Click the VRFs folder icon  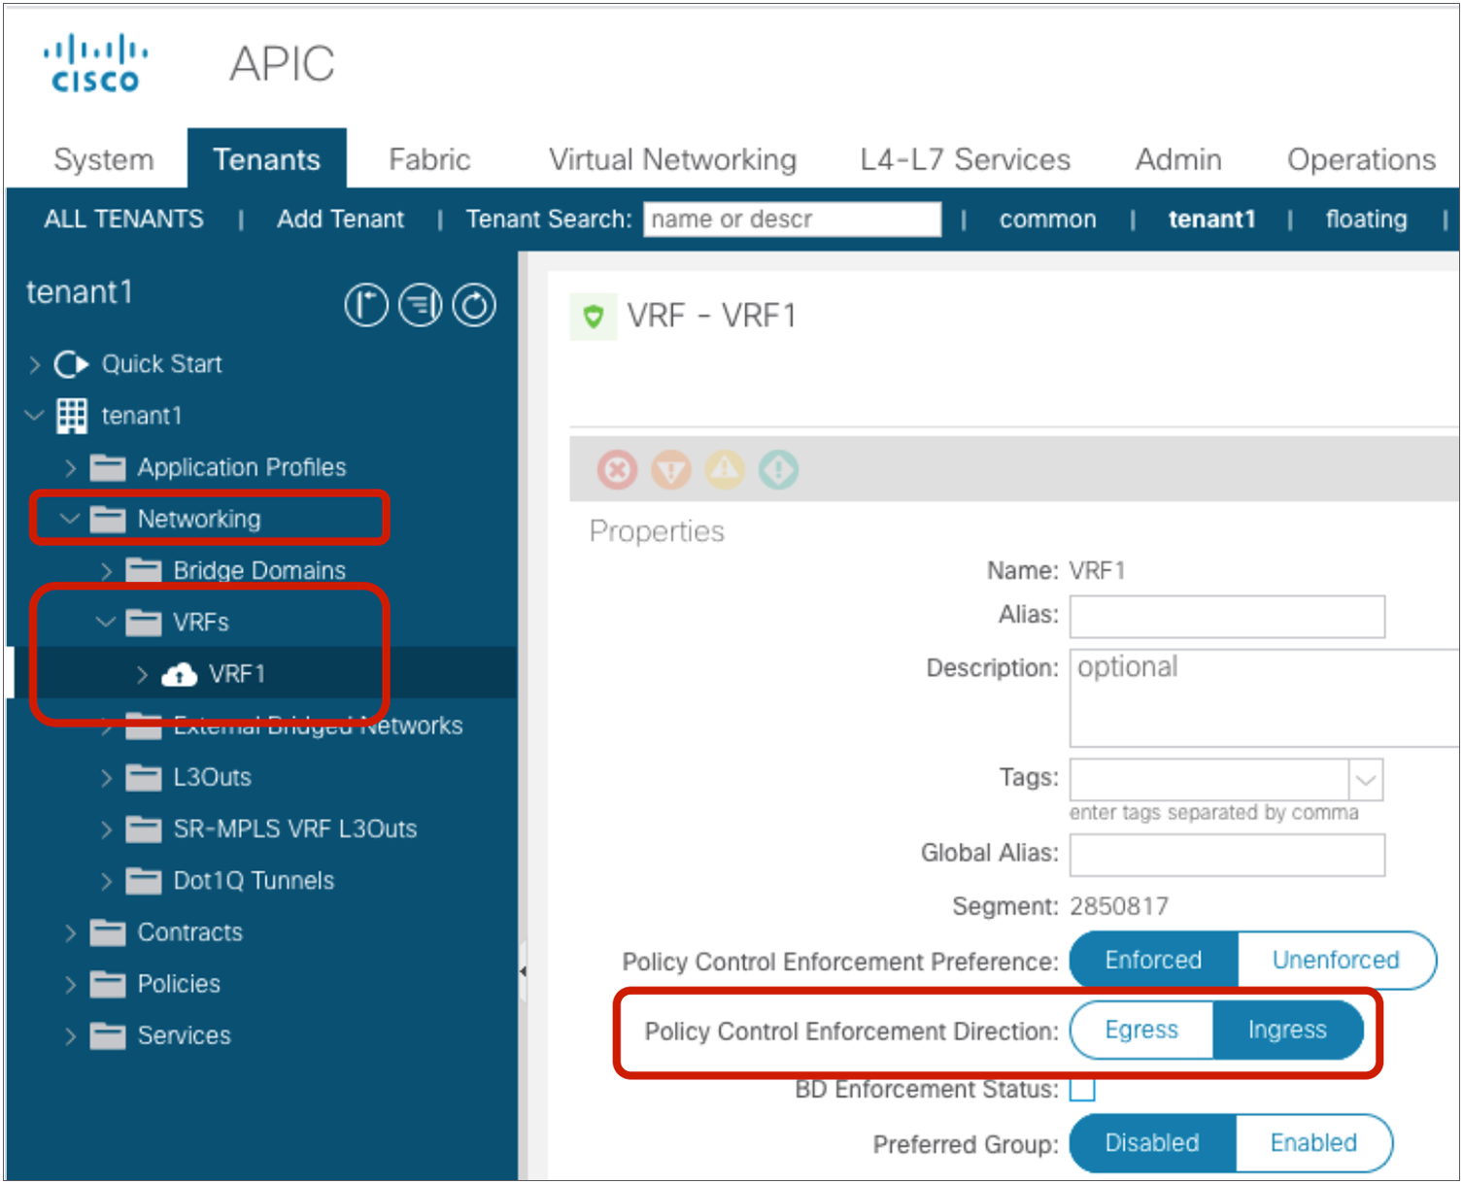(144, 623)
